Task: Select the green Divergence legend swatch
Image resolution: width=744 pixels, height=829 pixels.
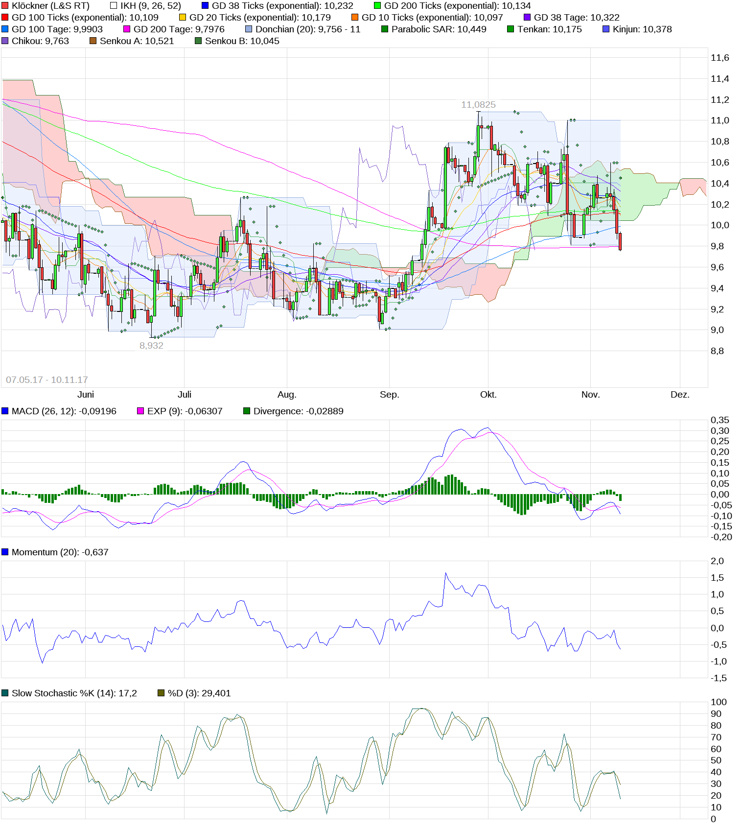Action: [x=247, y=411]
